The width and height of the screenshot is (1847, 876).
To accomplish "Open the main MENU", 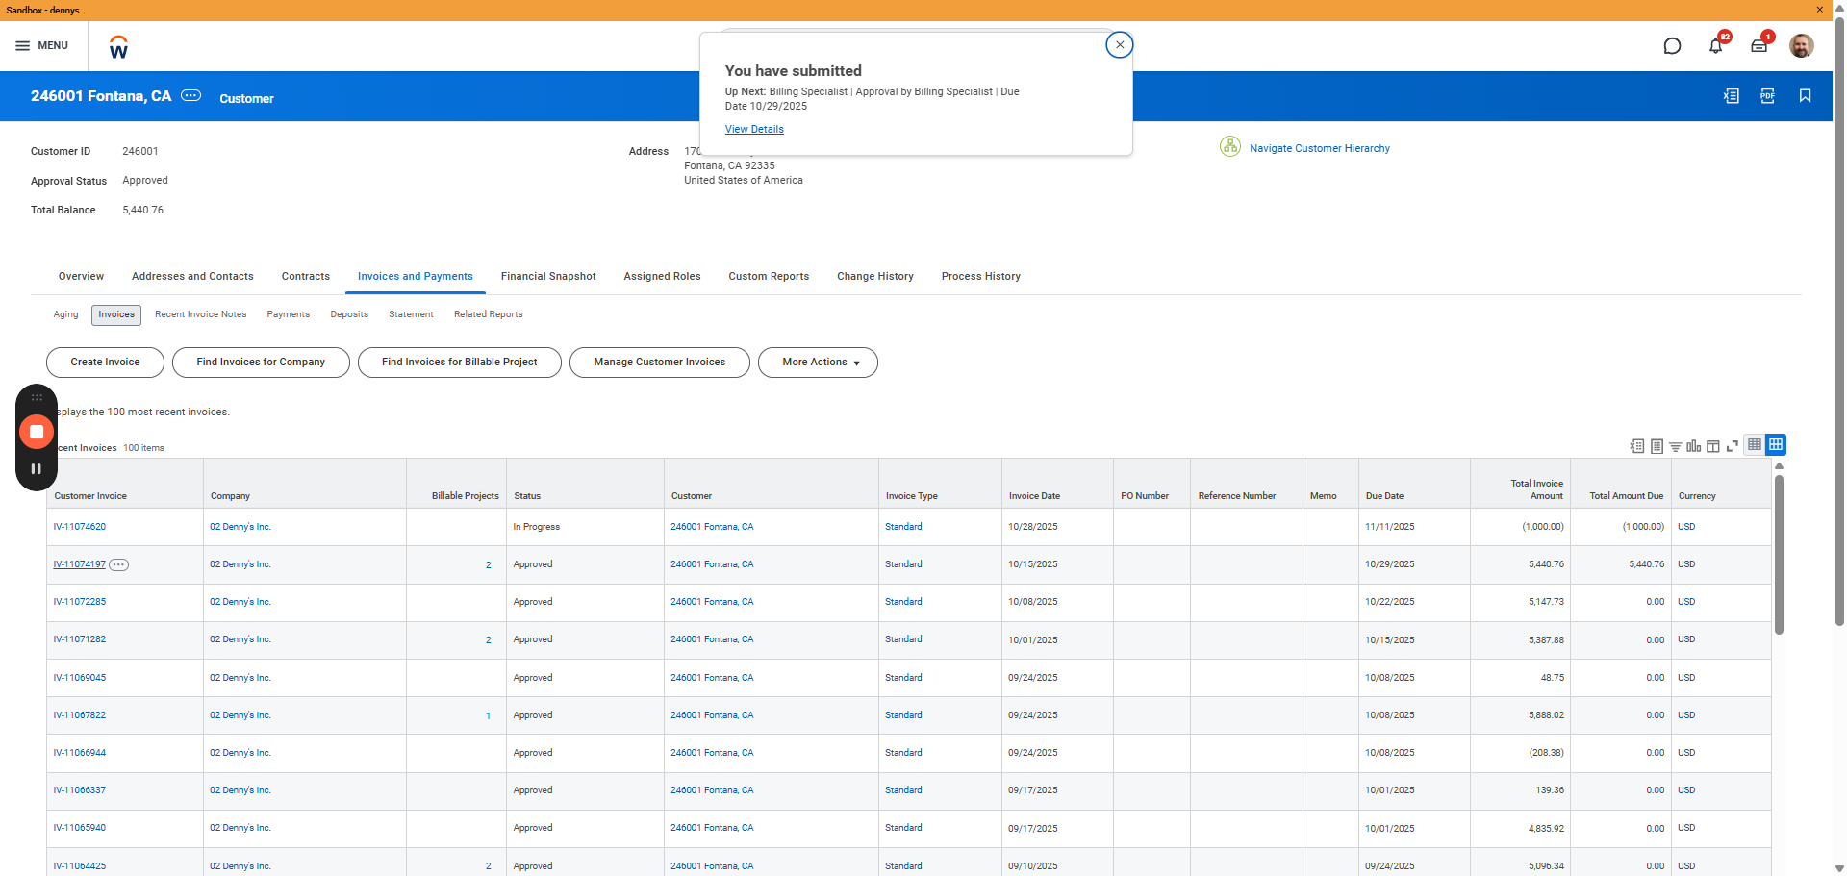I will point(42,45).
